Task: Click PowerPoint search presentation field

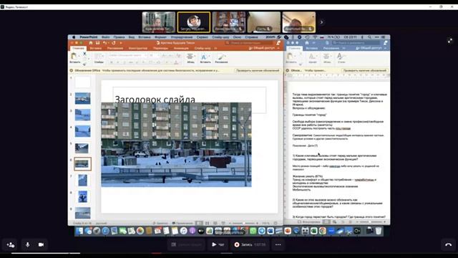Action: pos(248,43)
